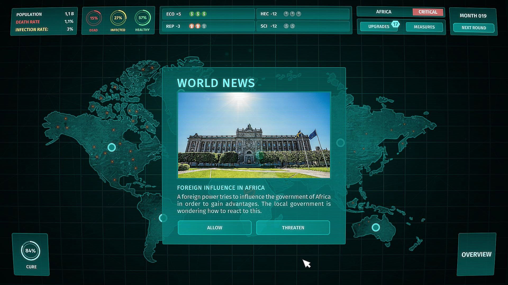Select the North America region marker circle
The width and height of the screenshot is (508, 285).
(112, 147)
